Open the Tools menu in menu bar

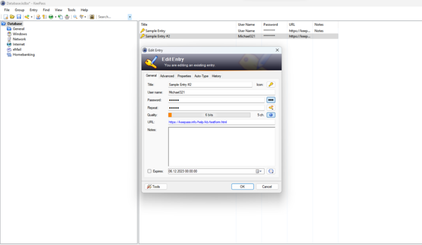pos(71,10)
